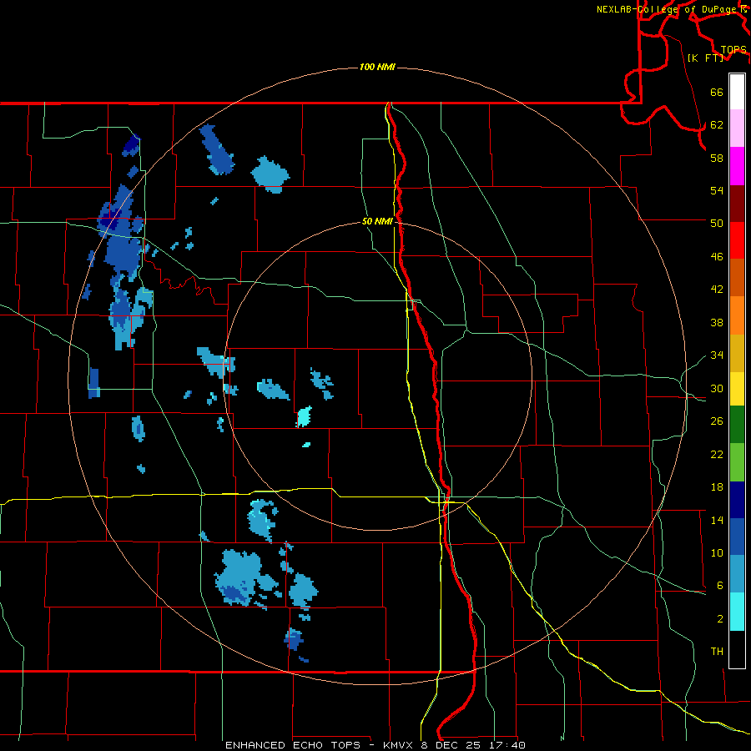The image size is (751, 751).
Task: Click the 62 scale value
Action: tap(717, 125)
